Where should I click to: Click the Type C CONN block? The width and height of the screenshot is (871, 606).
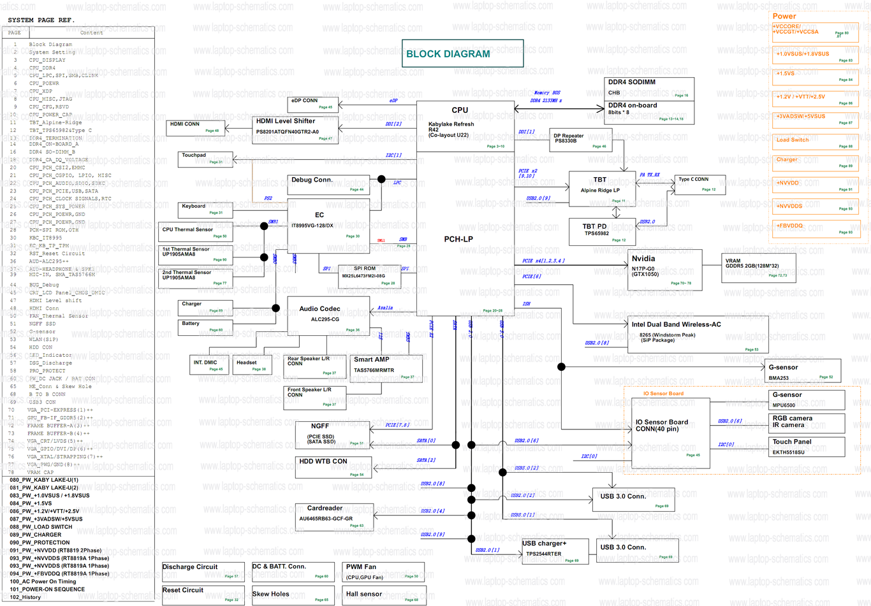click(700, 184)
